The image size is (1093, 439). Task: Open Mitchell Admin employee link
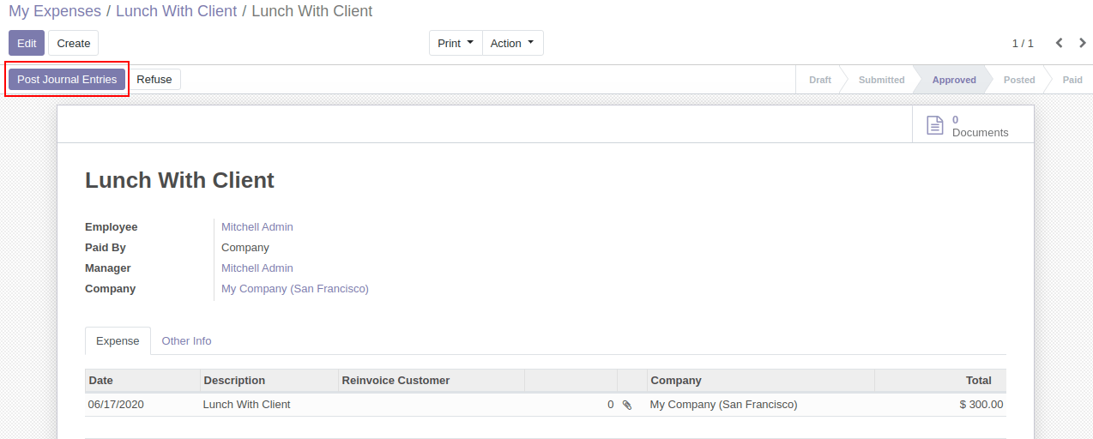pos(257,227)
